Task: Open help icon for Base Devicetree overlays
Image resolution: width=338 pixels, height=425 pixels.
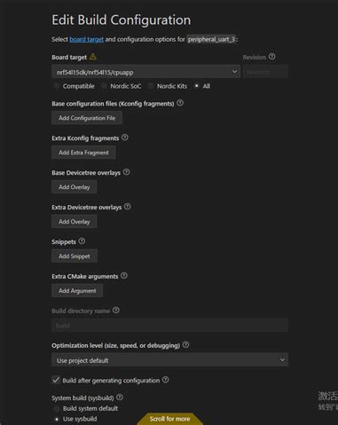Action: [126, 172]
